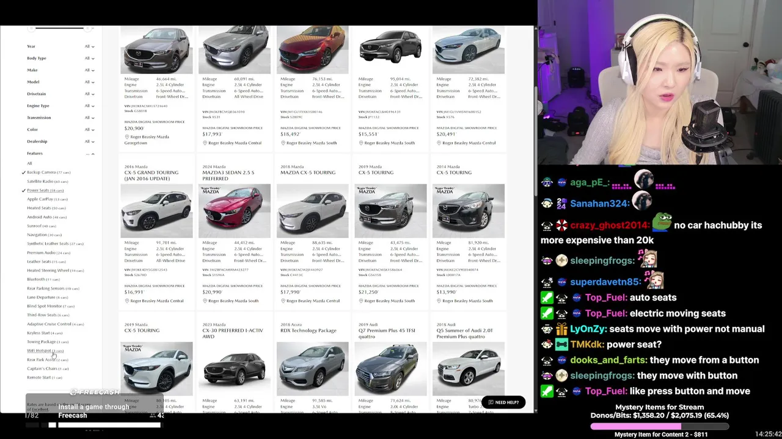Enable the Satellite Radio feature filter

click(48, 181)
